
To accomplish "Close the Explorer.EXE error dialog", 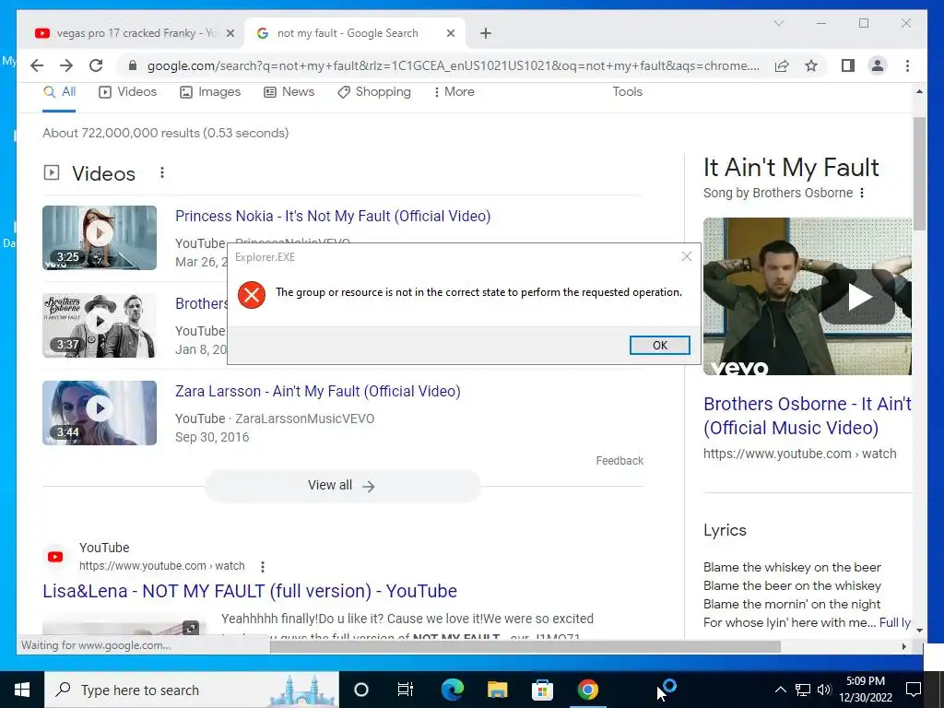I will point(686,256).
